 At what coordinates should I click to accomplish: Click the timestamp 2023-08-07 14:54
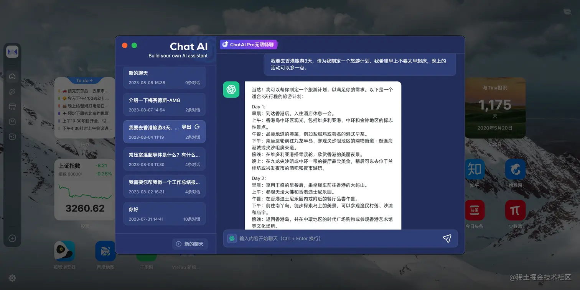click(x=147, y=110)
